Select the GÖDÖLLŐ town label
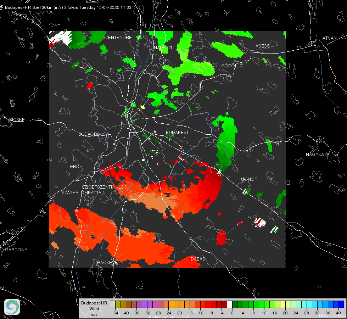The height and width of the screenshot is (319, 347). click(232, 66)
